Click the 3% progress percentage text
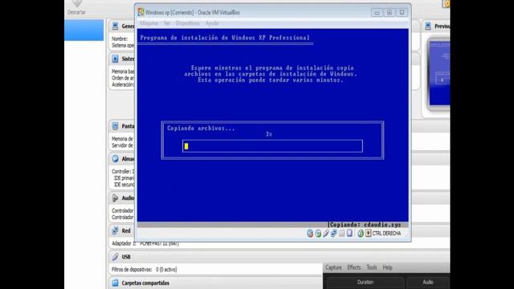Image resolution: width=514 pixels, height=289 pixels. (x=269, y=134)
